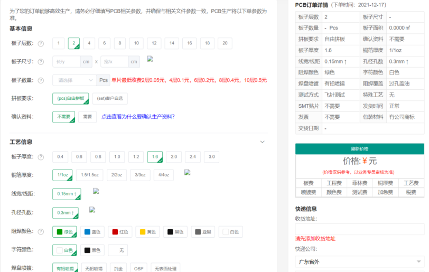Open the 快递公司 广东省外 dropdown
Screen dimensions: 429x272
pos(359,261)
